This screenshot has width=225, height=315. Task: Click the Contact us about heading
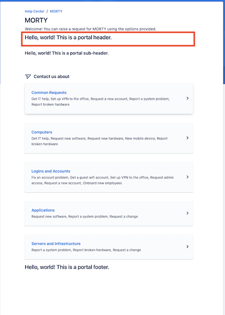click(52, 77)
